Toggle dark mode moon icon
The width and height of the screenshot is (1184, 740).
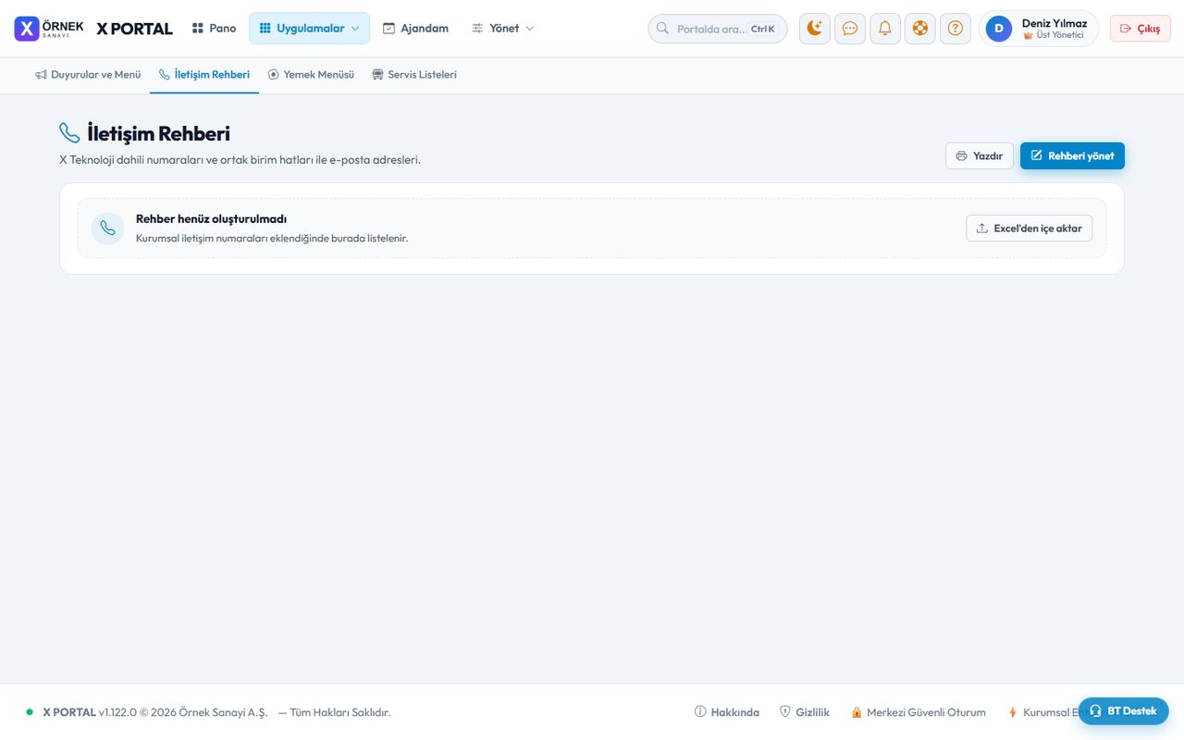pyautogui.click(x=815, y=29)
